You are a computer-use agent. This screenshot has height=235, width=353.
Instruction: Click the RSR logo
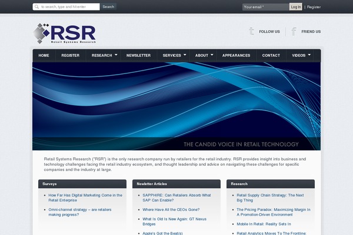[x=64, y=33]
